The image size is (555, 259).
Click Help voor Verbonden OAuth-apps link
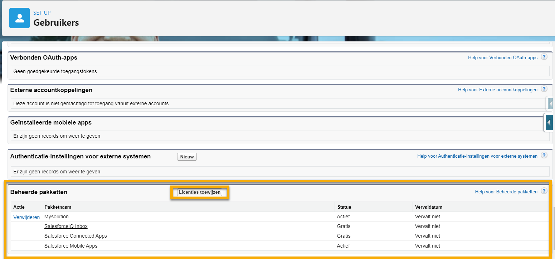click(503, 57)
